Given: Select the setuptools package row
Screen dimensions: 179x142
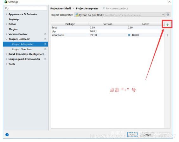Looking at the screenshot, I should (x=108, y=35).
